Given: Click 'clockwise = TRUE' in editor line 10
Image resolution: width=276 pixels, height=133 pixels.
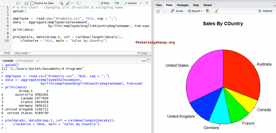Looking at the screenshot, I should click(36, 41).
